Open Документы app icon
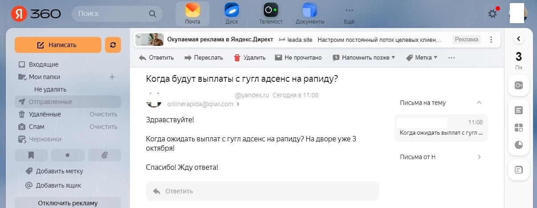The image size is (537, 208). click(310, 11)
